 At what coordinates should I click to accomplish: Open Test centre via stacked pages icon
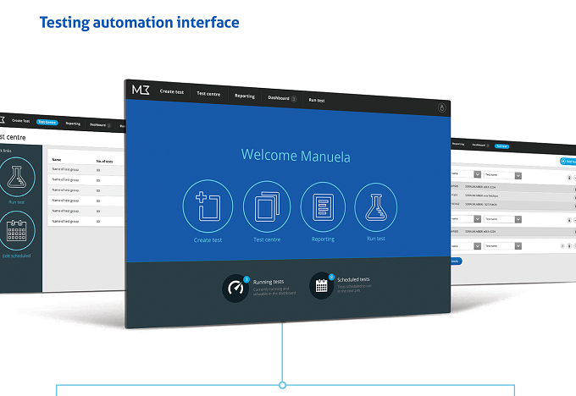267,206
